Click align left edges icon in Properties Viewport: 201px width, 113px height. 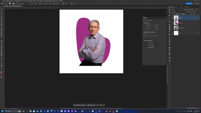(x=144, y=36)
